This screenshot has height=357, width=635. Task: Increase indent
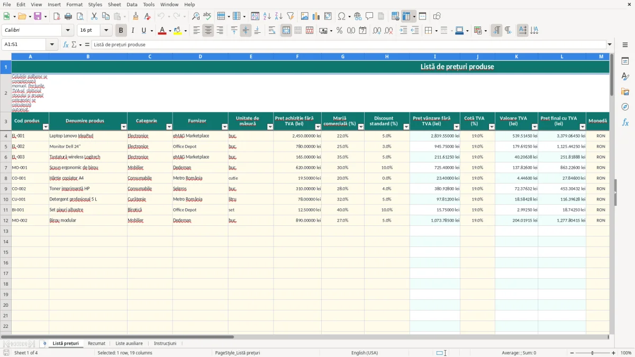[403, 31]
